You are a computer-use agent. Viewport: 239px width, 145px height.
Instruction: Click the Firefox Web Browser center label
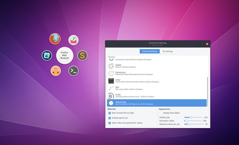(64, 55)
